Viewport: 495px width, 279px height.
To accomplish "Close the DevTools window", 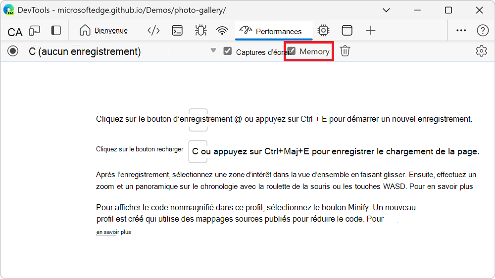I will pyautogui.click(x=479, y=10).
